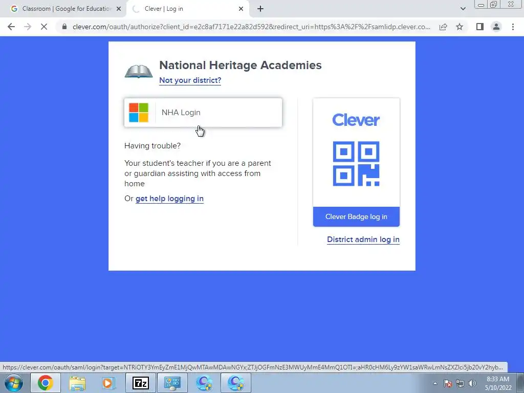Click the Clever QR code image

356,163
